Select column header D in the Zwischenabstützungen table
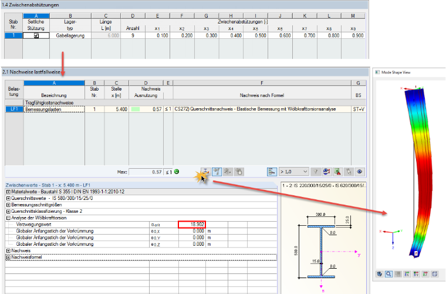 [x=133, y=16]
